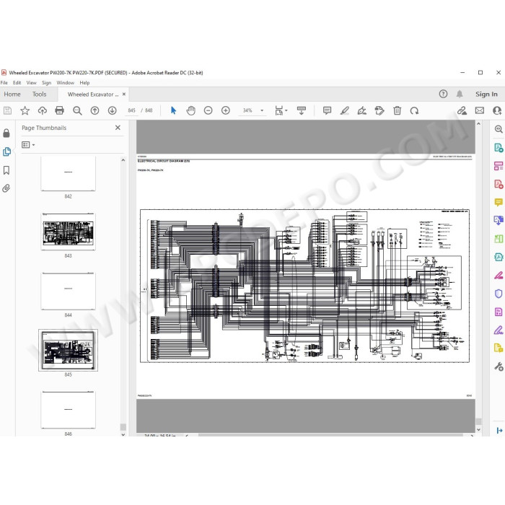This screenshot has height=505, width=505.
Task: Open notifications bell
Action: [x=460, y=94]
